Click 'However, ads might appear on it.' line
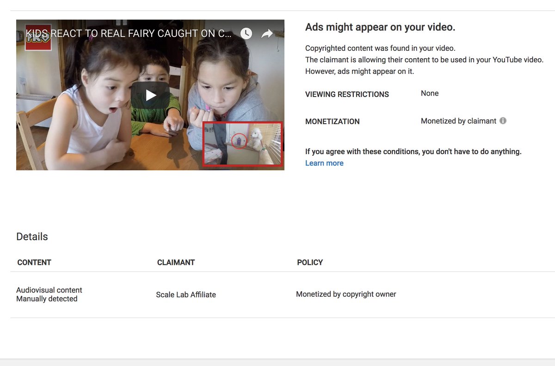This screenshot has height=366, width=555. point(359,72)
